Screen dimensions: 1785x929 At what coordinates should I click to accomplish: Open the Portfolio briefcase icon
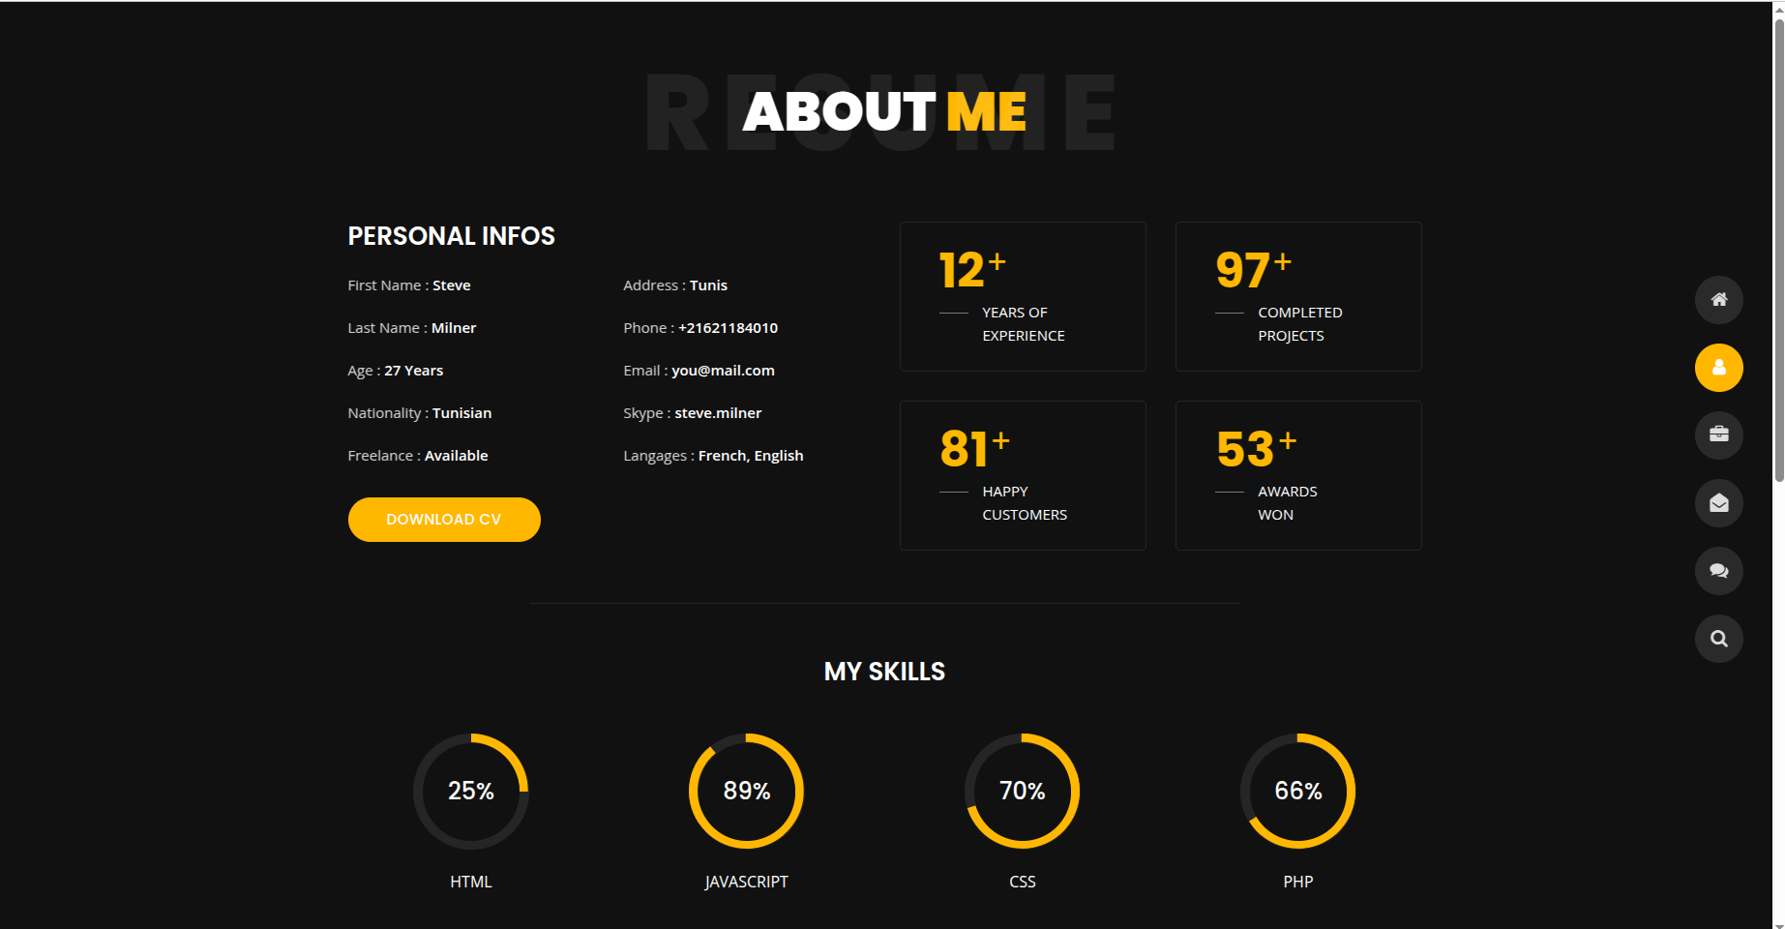(1718, 435)
